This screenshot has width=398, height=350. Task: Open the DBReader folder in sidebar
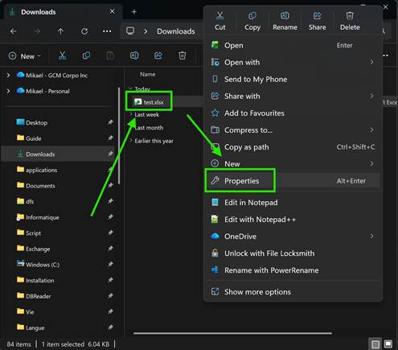(x=39, y=296)
